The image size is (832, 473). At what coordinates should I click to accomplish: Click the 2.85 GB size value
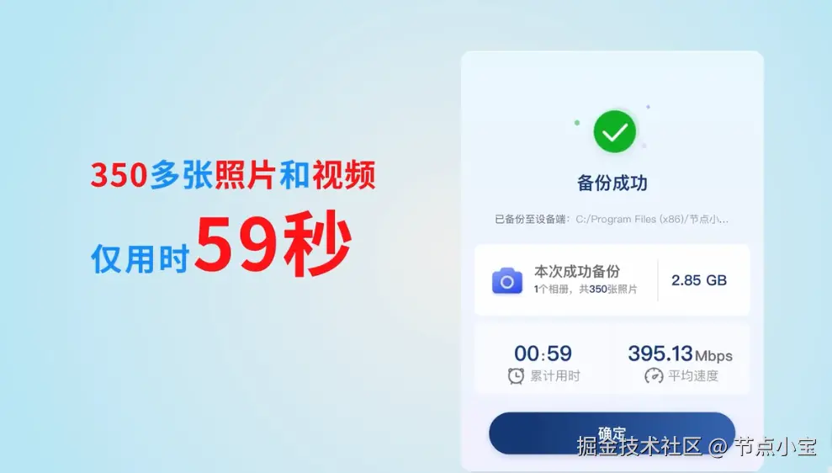(699, 280)
